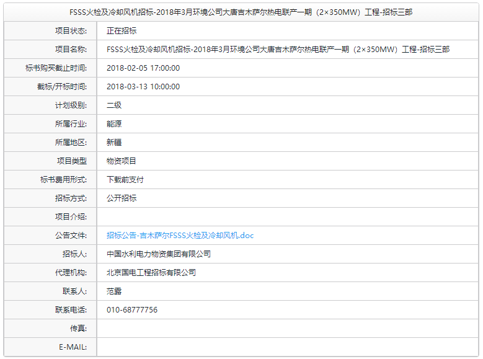Click the 公告文件 row label
Image resolution: width=483 pixels, height=359 pixels.
(71, 236)
